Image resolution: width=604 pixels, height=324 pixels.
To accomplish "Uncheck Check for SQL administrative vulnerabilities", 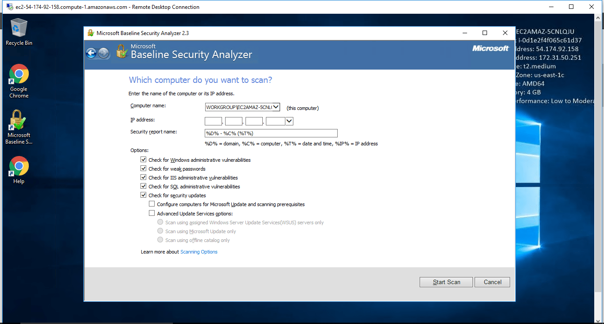I will 144,186.
